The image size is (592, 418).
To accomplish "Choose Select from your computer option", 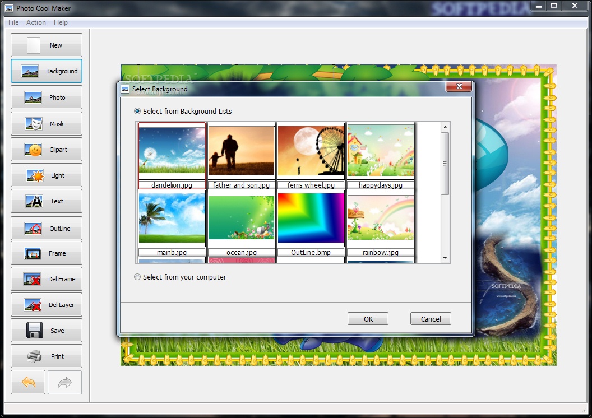I will pyautogui.click(x=137, y=277).
